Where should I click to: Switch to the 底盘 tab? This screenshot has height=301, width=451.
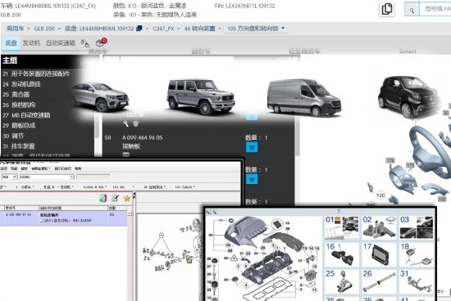coord(11,43)
